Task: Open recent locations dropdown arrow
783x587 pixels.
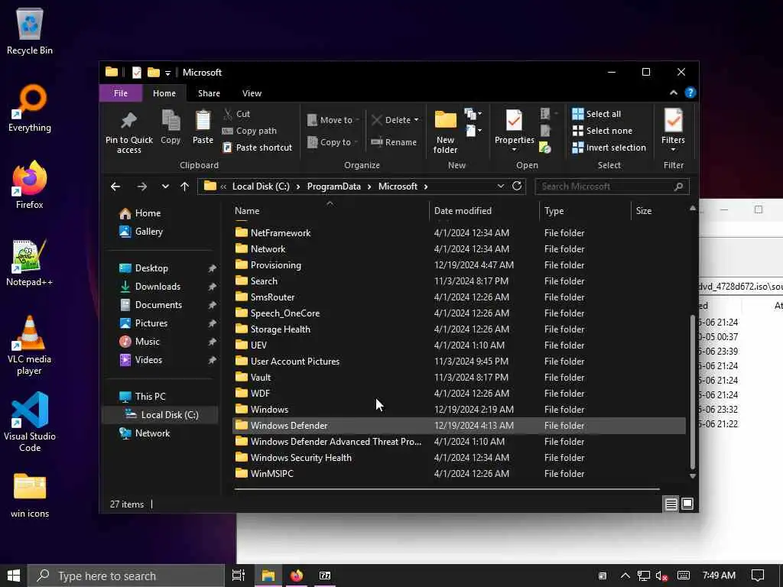Action: point(165,186)
